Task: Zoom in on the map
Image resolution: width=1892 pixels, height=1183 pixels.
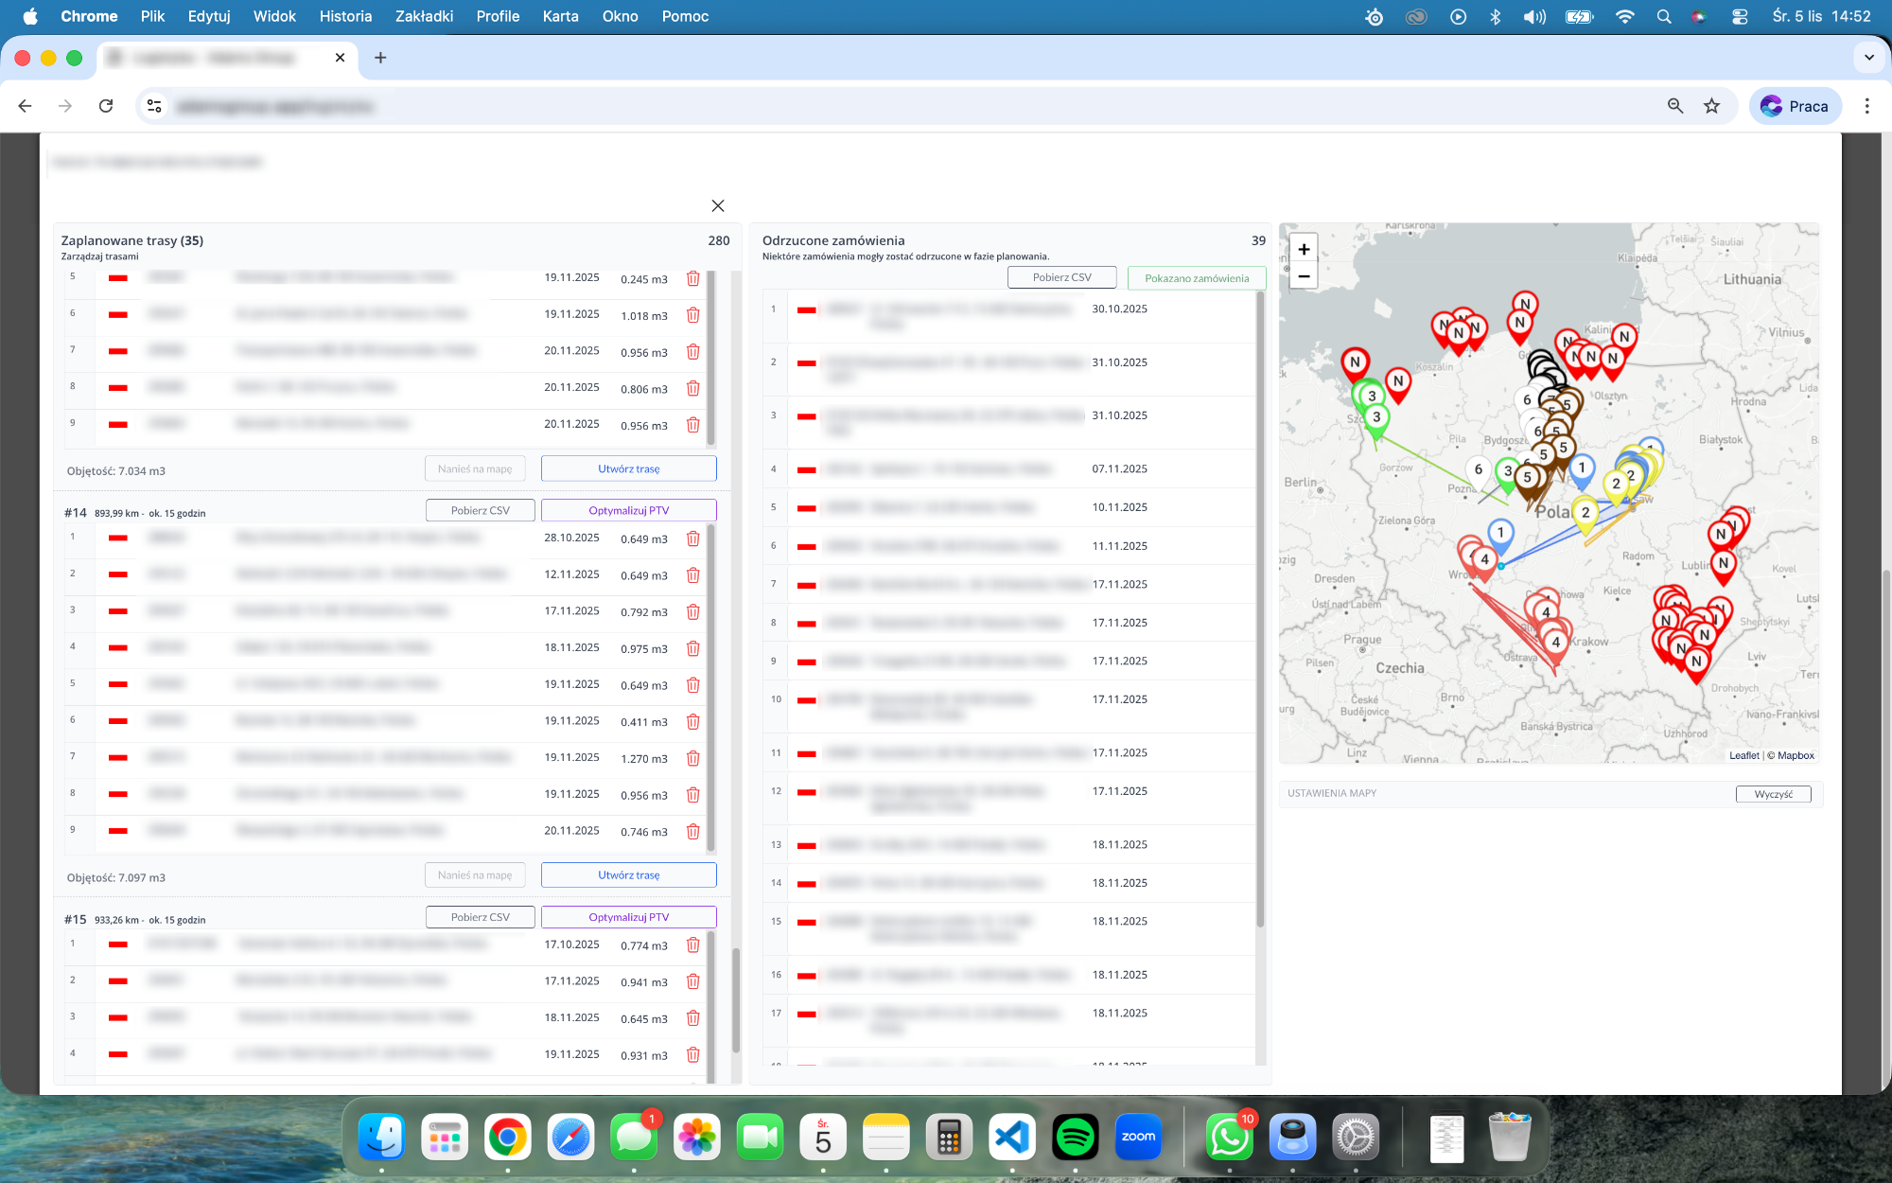Action: click(x=1304, y=249)
